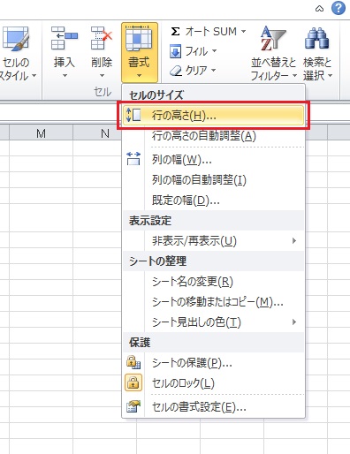Click the column width icon beside 列の幅

coord(133,158)
